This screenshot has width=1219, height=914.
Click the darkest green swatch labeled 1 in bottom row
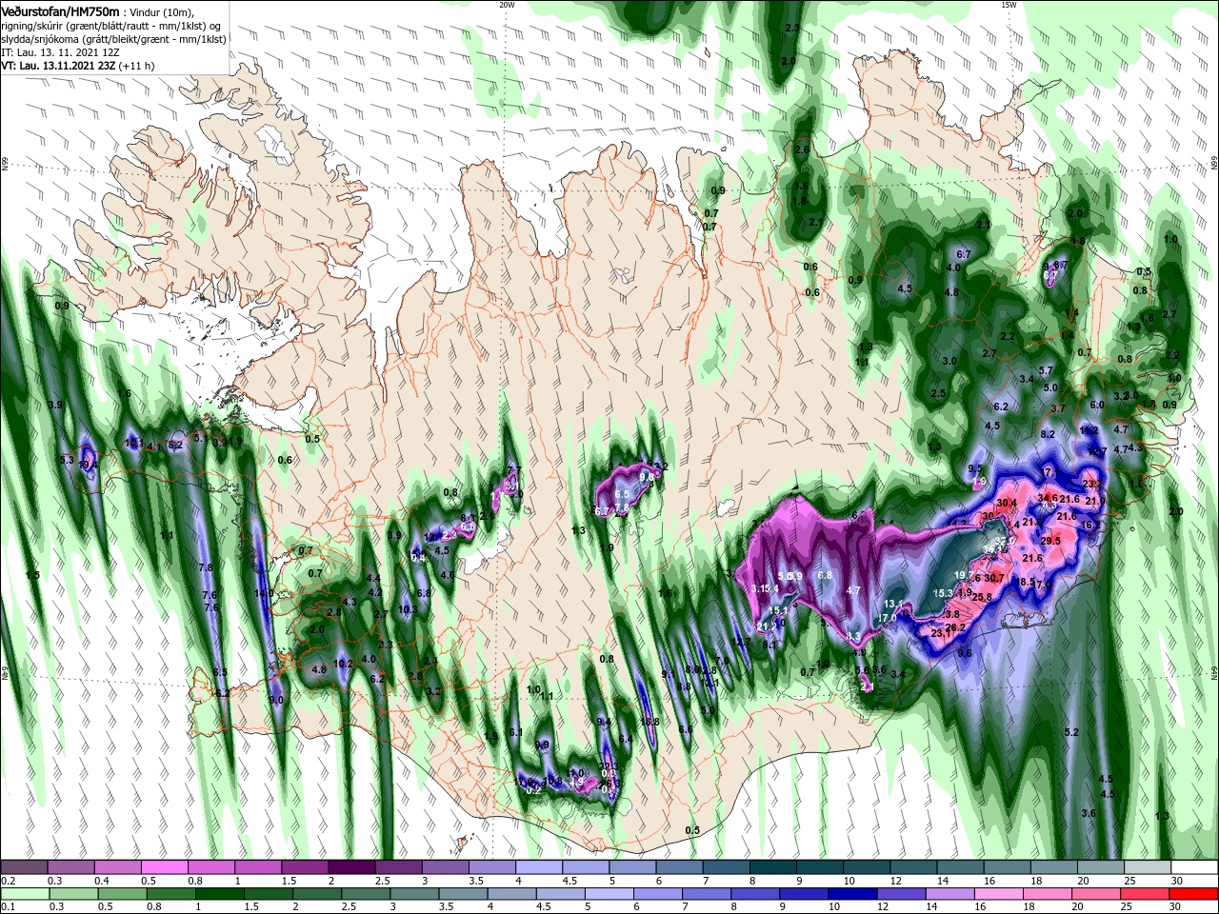tap(220, 894)
